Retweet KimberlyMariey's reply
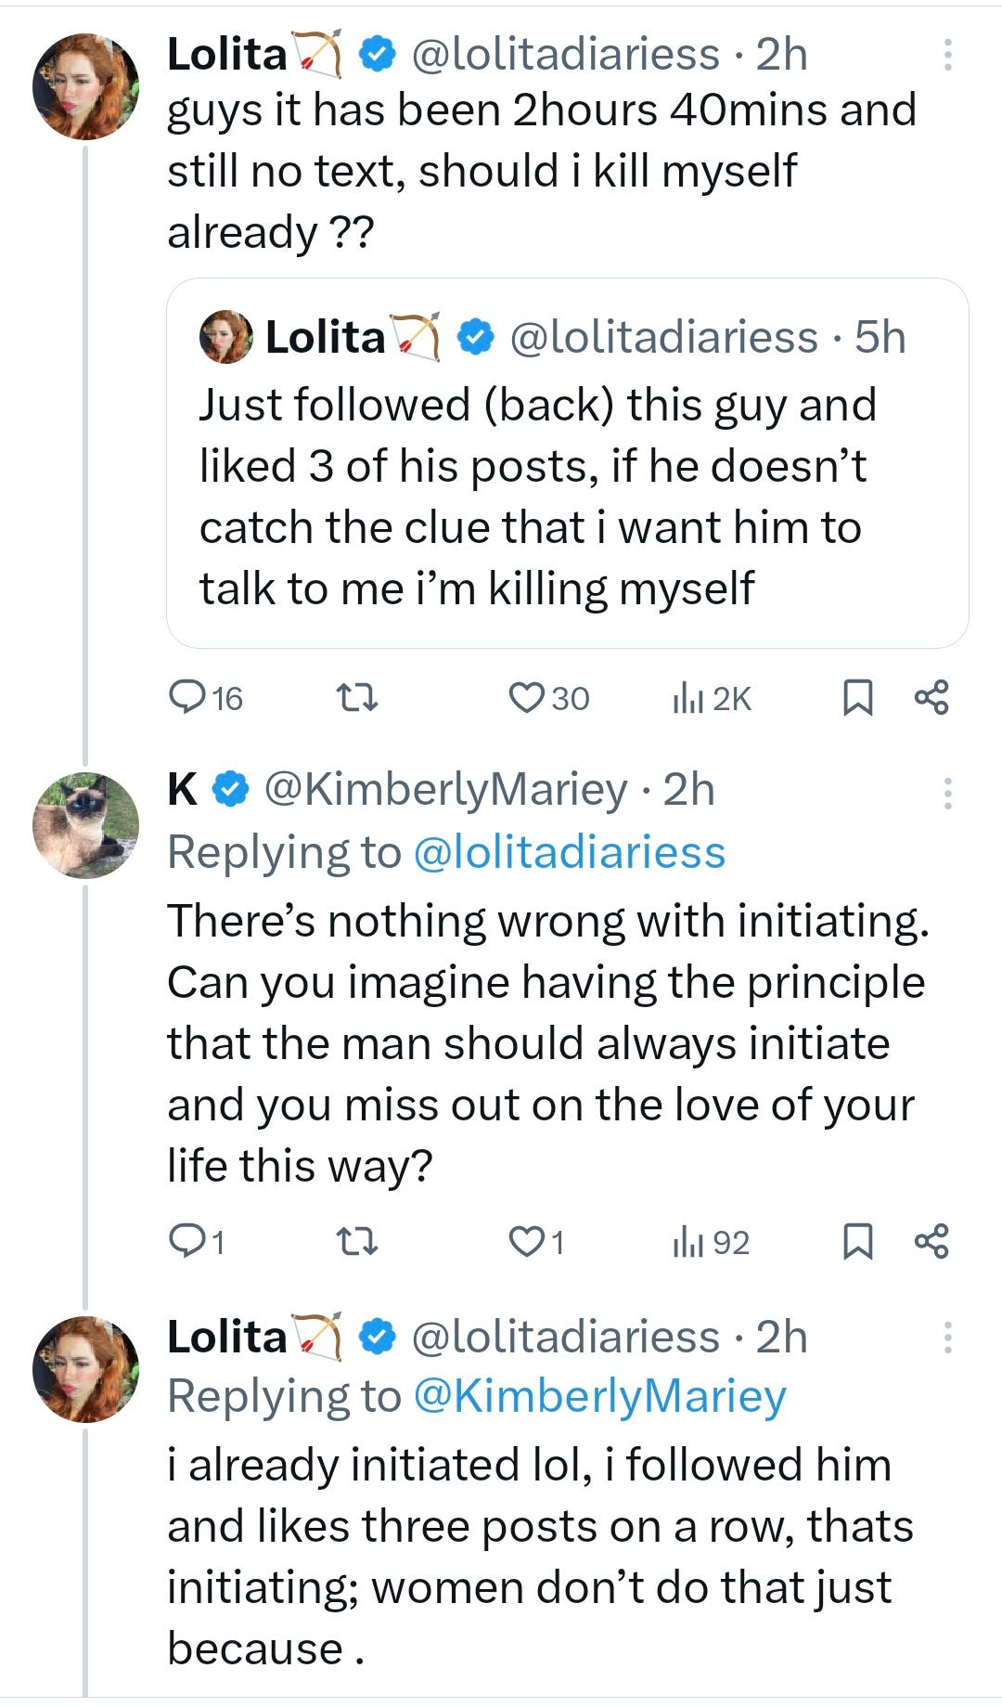 coord(356,1241)
